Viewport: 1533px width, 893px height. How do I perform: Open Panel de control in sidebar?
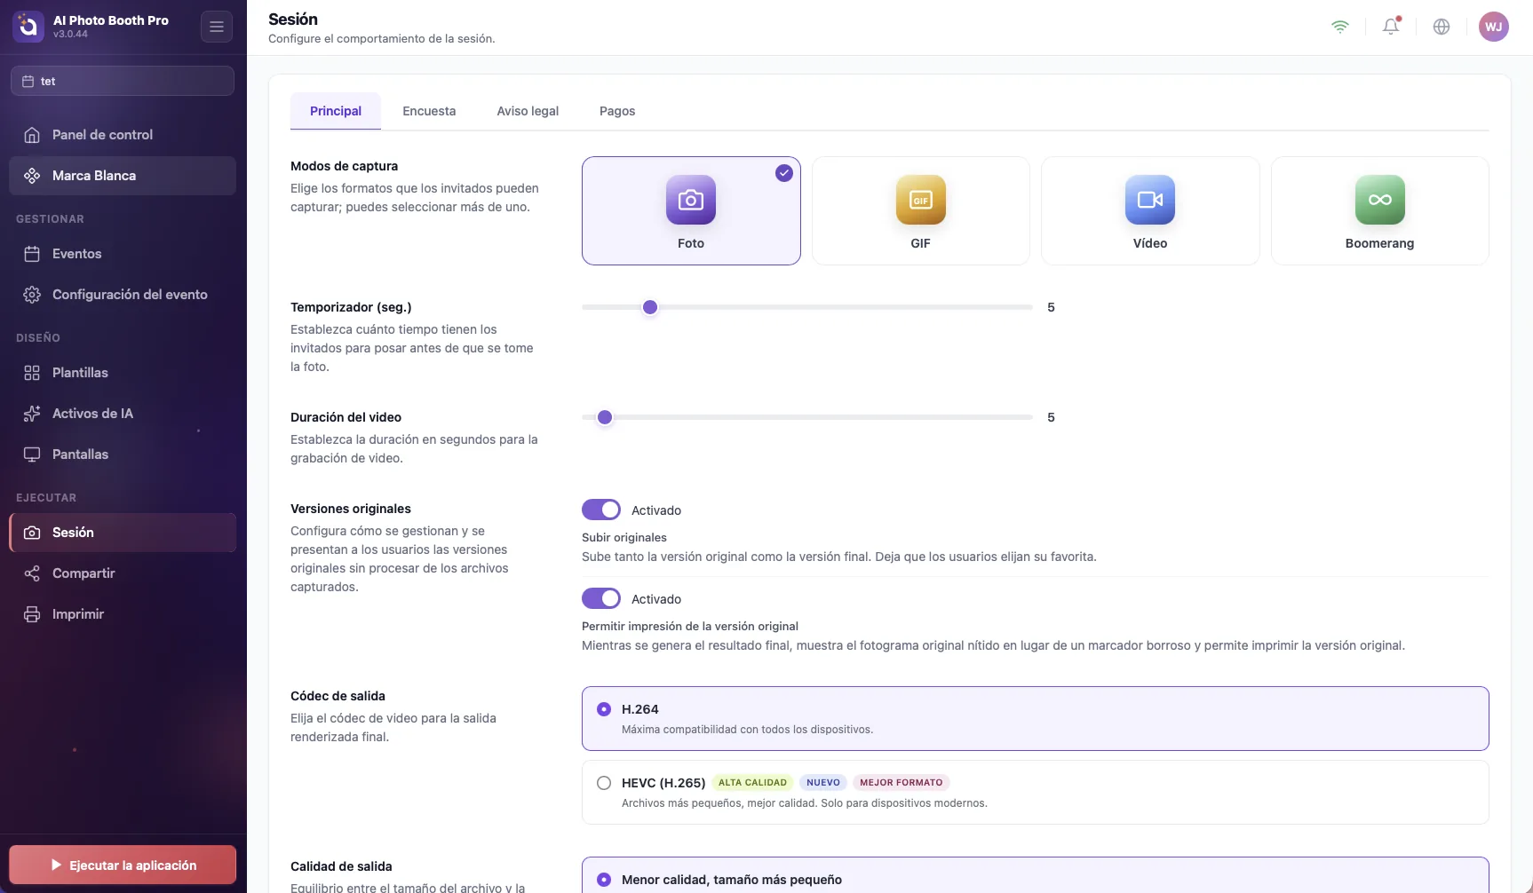click(123, 135)
